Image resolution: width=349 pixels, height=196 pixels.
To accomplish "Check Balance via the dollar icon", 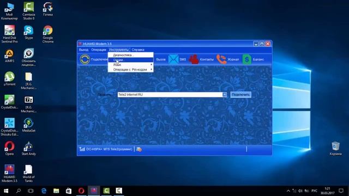I will tap(246, 59).
